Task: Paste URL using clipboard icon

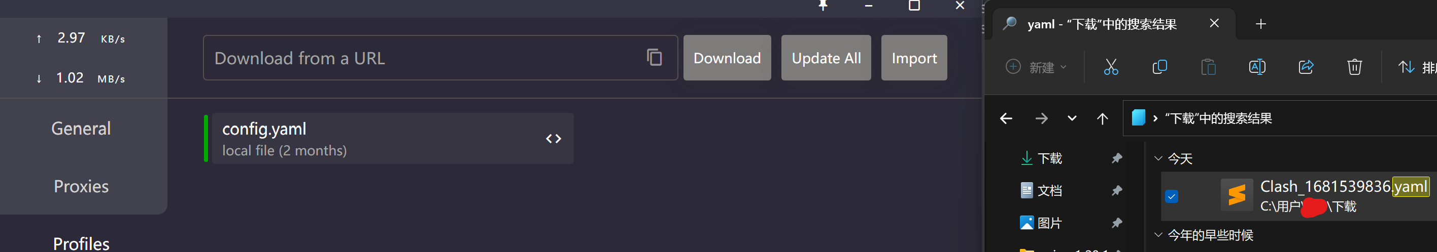Action: (x=654, y=57)
